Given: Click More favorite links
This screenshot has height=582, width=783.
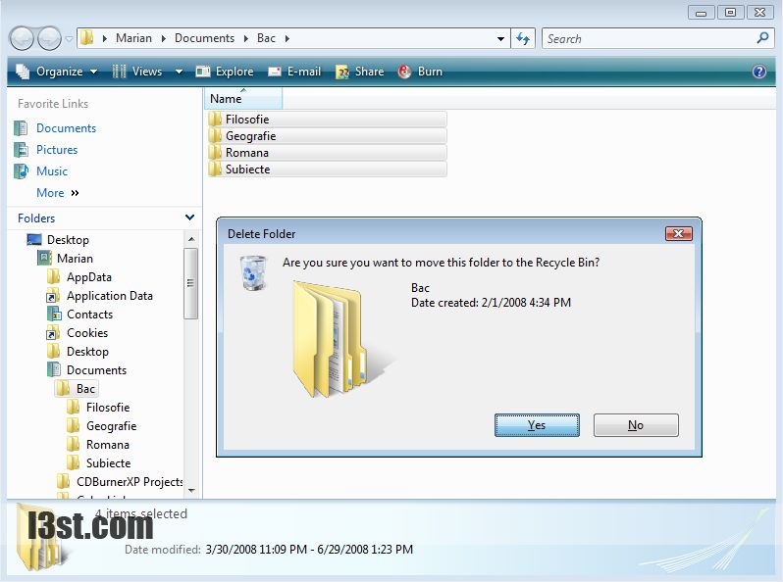Looking at the screenshot, I should click(58, 193).
